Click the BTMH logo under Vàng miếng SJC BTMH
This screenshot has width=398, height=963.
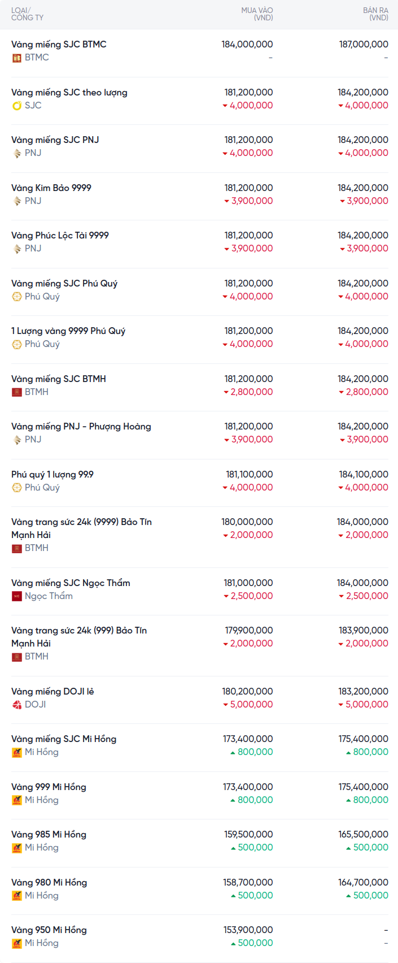[17, 392]
